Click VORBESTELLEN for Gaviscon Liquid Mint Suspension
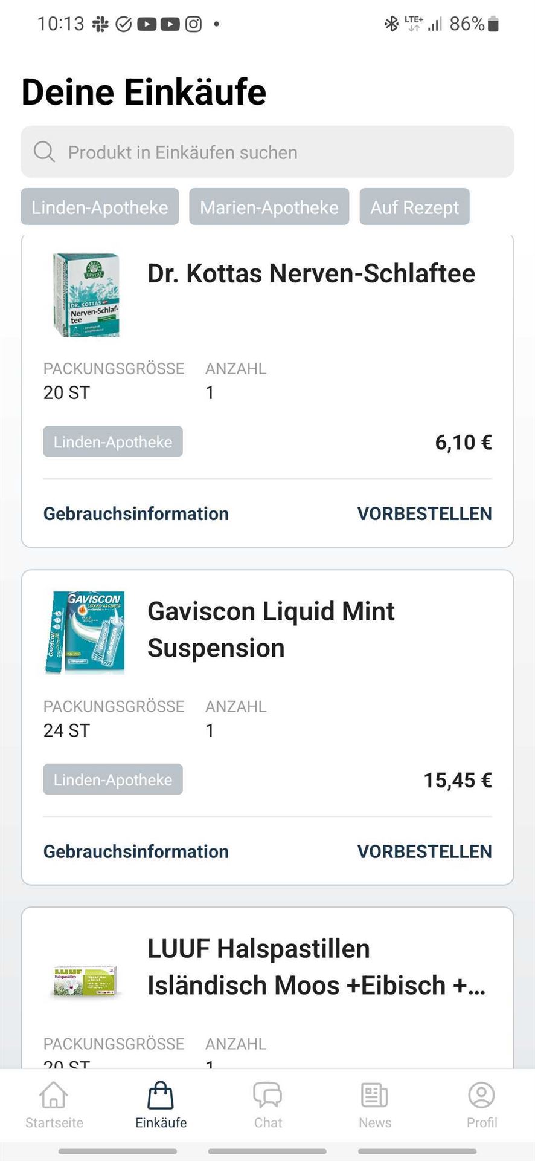 pos(424,851)
